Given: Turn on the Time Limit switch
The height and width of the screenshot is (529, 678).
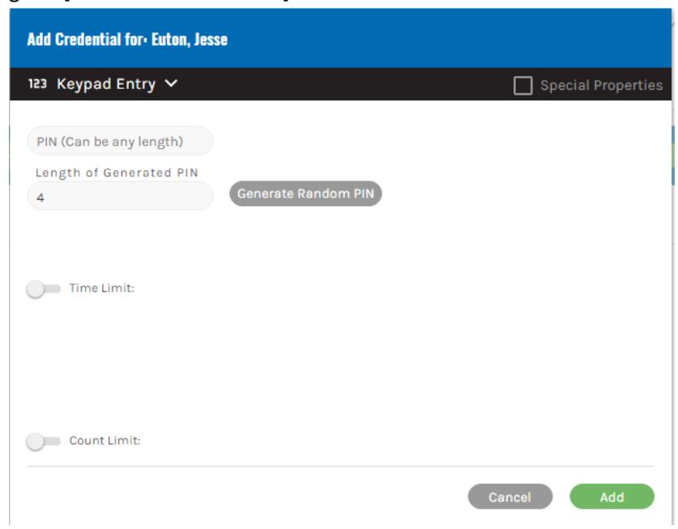Looking at the screenshot, I should 43,289.
